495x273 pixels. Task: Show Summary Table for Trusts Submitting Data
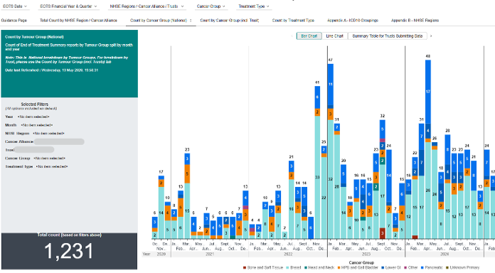click(x=388, y=36)
